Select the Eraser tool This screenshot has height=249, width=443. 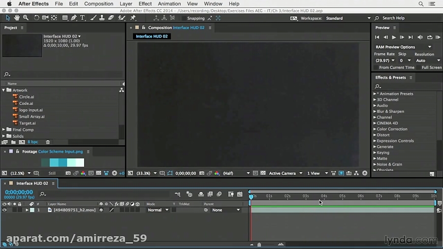(x=111, y=18)
